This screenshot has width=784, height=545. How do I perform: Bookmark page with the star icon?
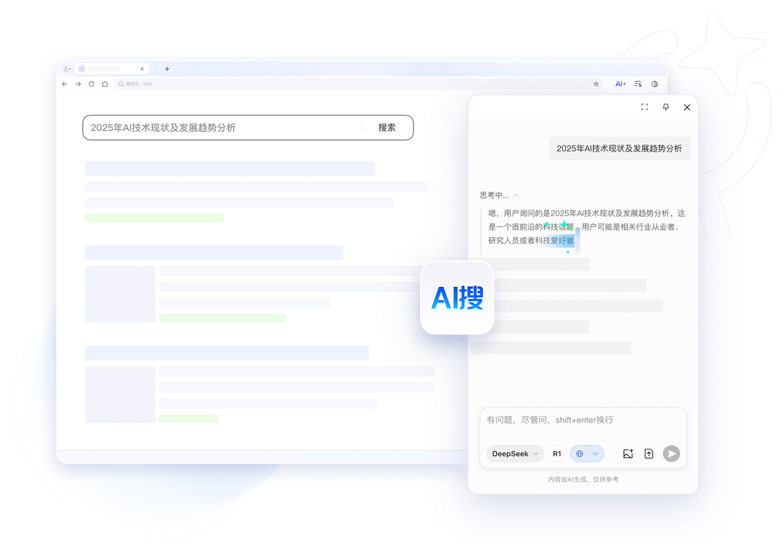596,84
